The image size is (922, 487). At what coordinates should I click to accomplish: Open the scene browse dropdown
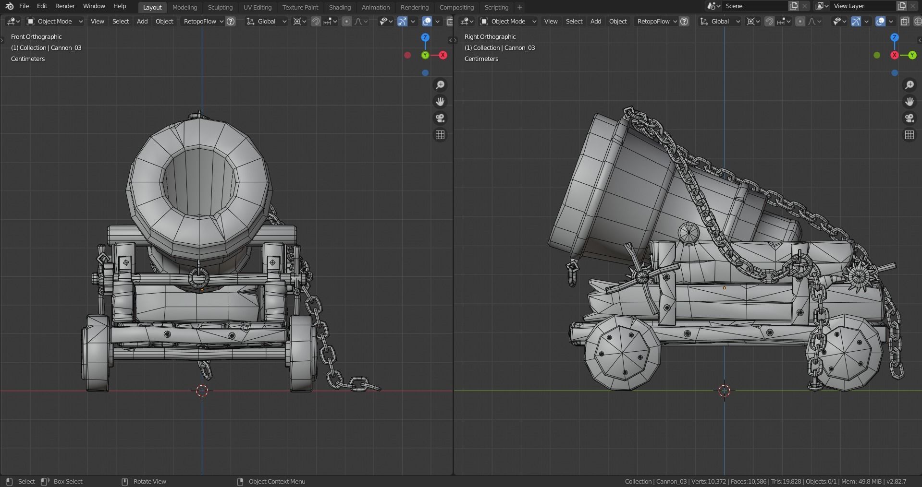coord(713,6)
